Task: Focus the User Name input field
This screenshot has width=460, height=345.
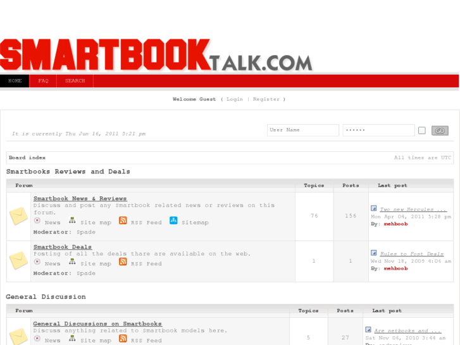Action: point(302,130)
